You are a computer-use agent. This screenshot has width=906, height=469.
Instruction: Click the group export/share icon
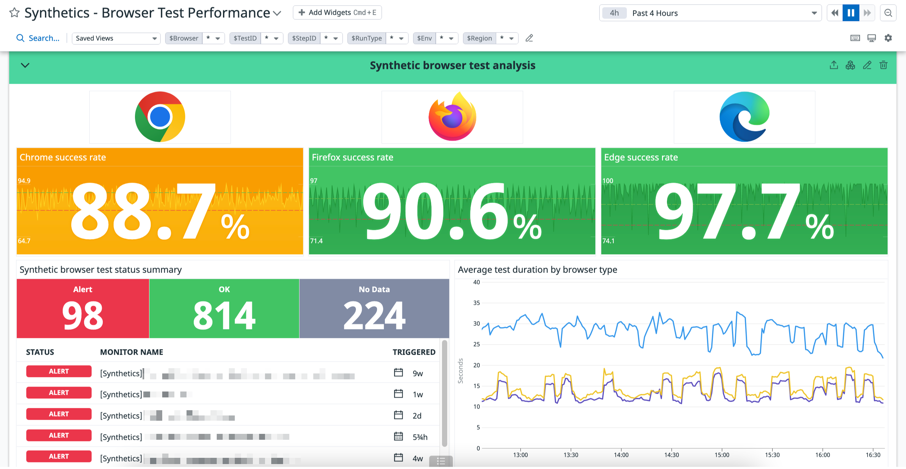[833, 65]
